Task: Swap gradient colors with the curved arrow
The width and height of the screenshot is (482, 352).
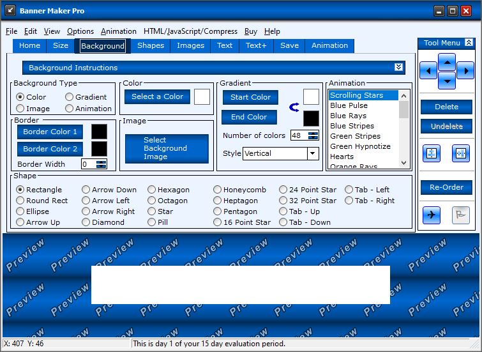Action: (x=294, y=107)
